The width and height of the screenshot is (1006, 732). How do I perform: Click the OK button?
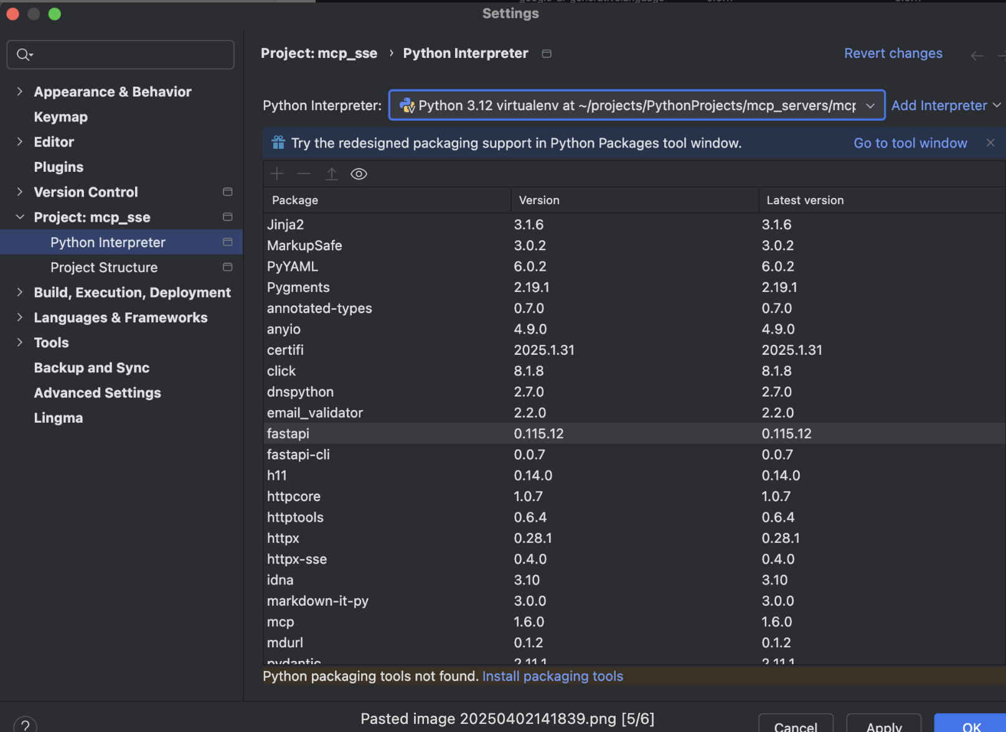pos(971,724)
